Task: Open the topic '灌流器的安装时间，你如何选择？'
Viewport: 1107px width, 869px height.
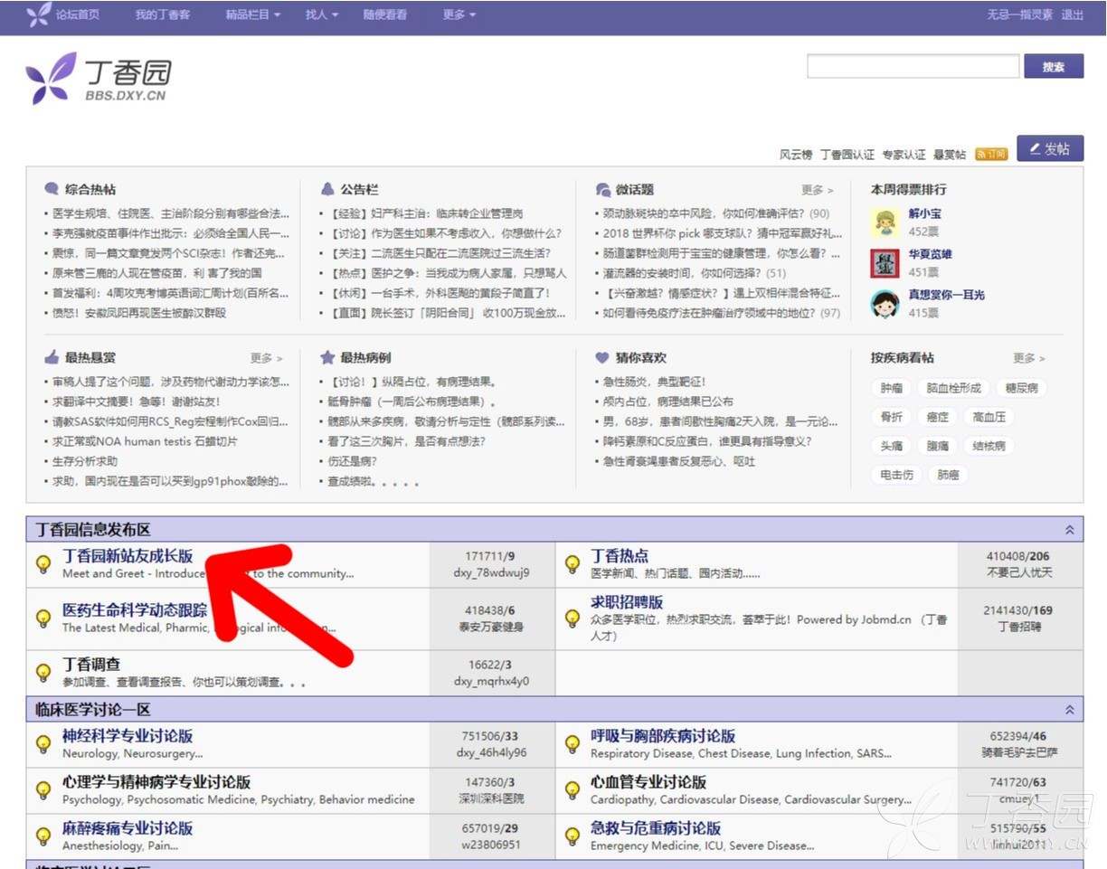Action: 685,273
